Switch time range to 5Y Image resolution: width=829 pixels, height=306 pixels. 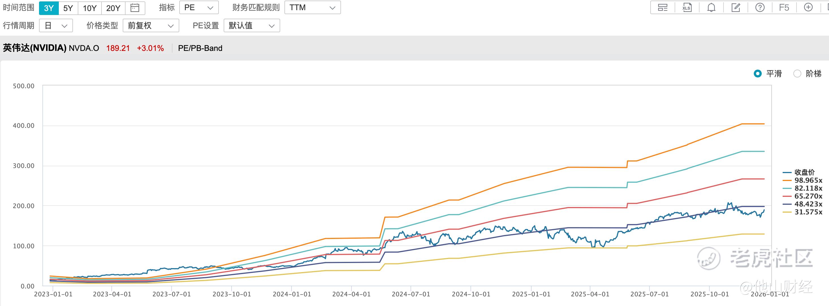pos(68,8)
